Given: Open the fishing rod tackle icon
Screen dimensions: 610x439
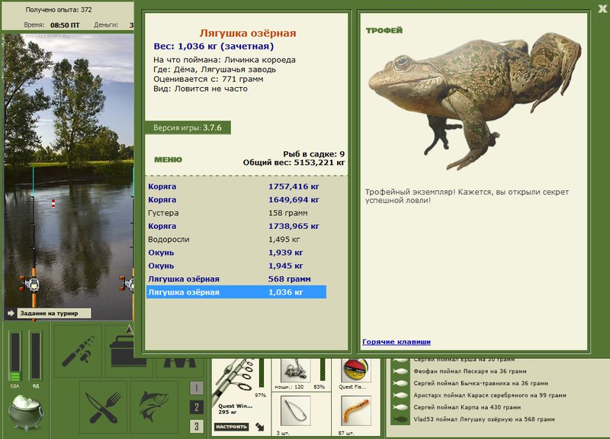Looking at the screenshot, I should [x=78, y=351].
